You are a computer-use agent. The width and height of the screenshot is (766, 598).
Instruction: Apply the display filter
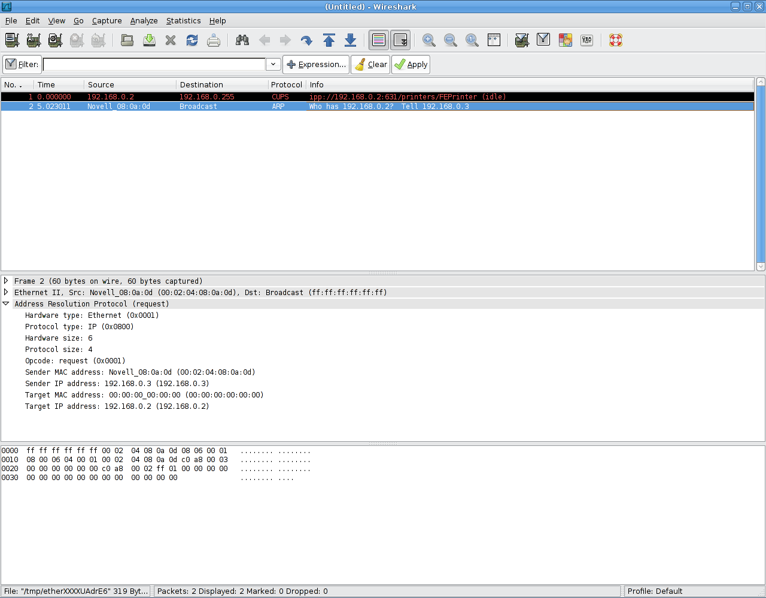411,64
